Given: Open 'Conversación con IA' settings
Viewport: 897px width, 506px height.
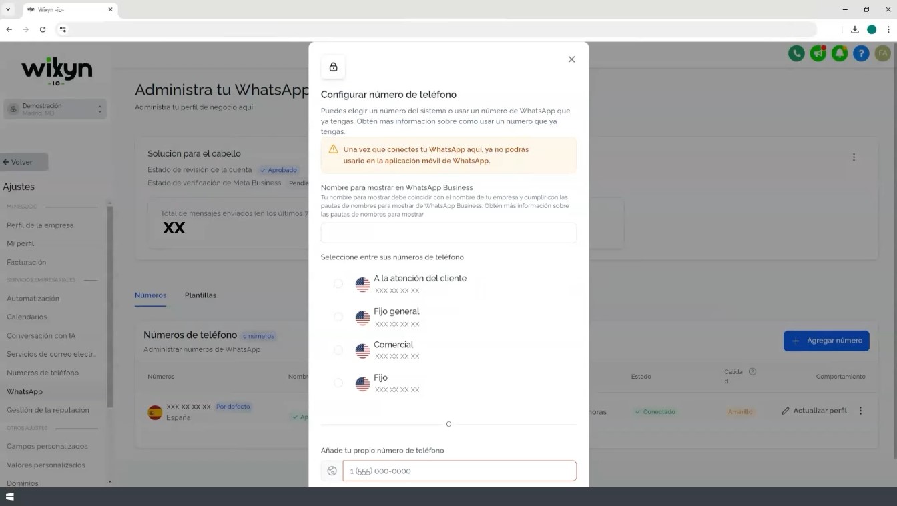Looking at the screenshot, I should pyautogui.click(x=41, y=336).
